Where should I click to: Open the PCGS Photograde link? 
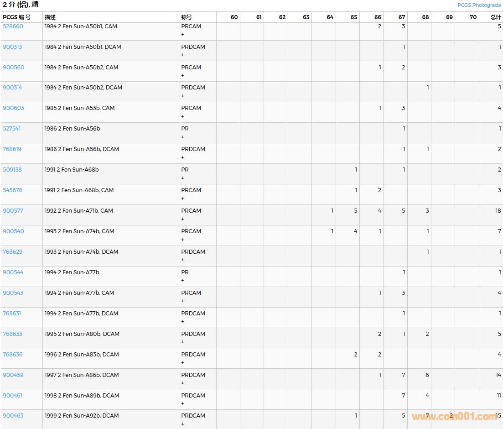(x=479, y=5)
